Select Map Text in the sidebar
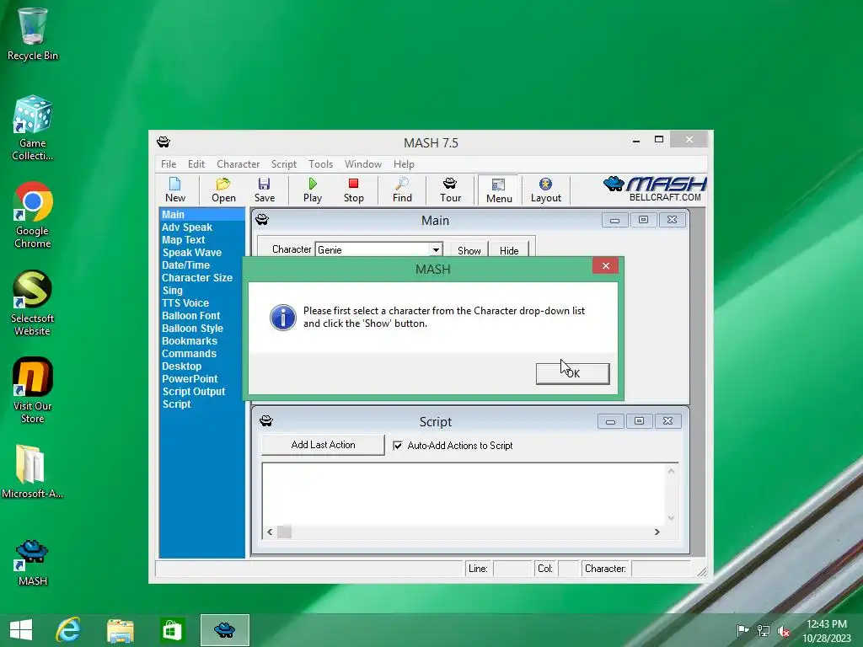Screen dimensions: 863x647 pos(183,240)
